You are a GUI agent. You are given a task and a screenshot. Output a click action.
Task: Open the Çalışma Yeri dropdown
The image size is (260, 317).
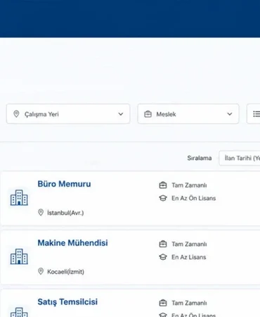point(68,114)
